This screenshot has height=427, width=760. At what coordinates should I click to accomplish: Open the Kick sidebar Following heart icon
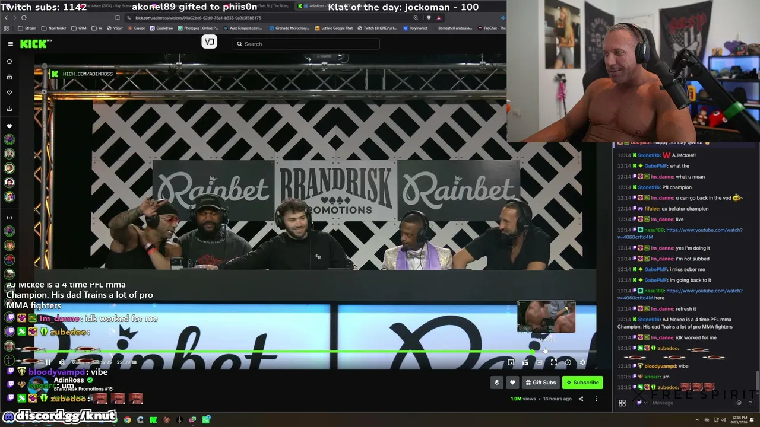point(9,93)
